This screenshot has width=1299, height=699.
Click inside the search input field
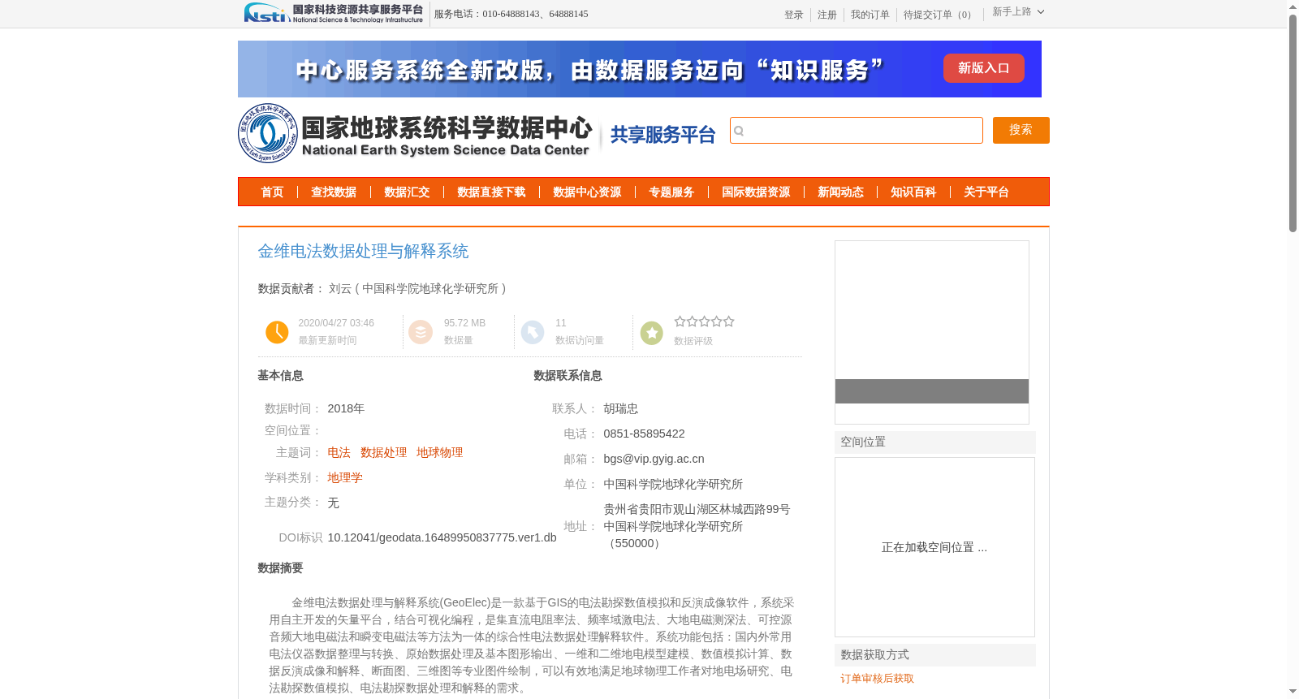(857, 131)
